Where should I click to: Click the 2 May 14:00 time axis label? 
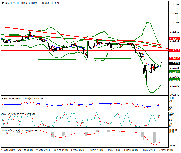[x=113, y=150]
